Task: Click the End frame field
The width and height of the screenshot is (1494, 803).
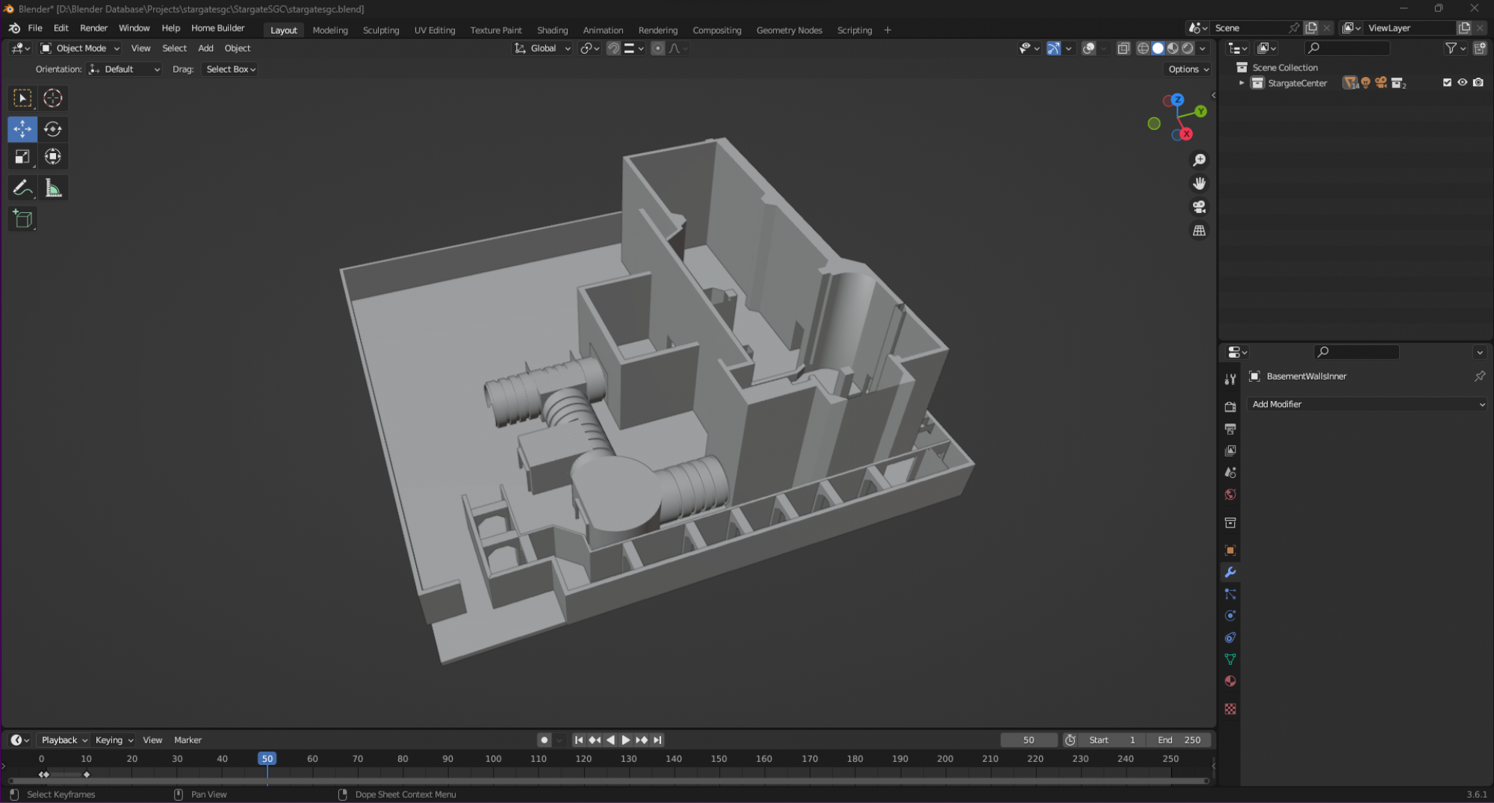Action: click(x=1179, y=740)
